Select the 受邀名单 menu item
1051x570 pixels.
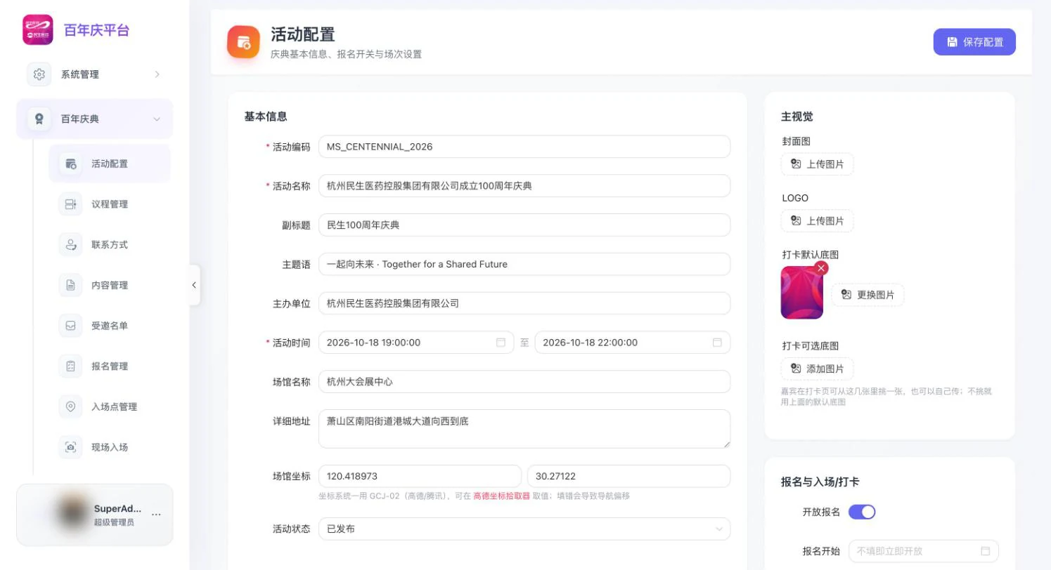pos(110,326)
